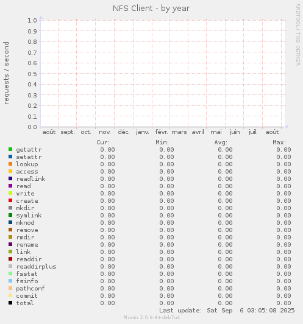Click the RRDTOOL / TOBI OETIKER watermark
Screen dimensions: 303x324
298,35
